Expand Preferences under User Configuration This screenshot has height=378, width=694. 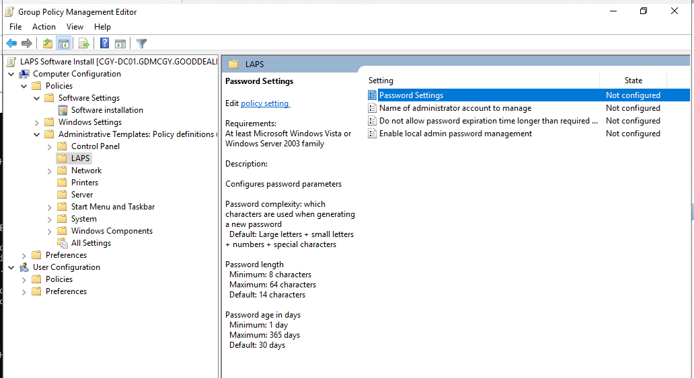24,292
